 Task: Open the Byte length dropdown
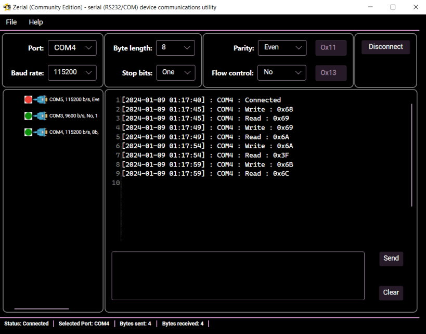click(175, 48)
